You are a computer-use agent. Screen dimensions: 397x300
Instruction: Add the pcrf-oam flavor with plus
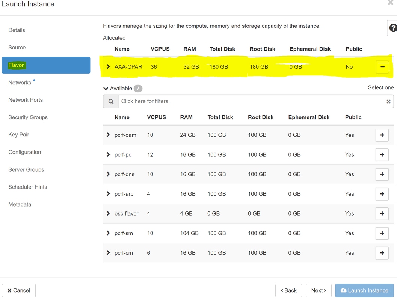coord(382,135)
